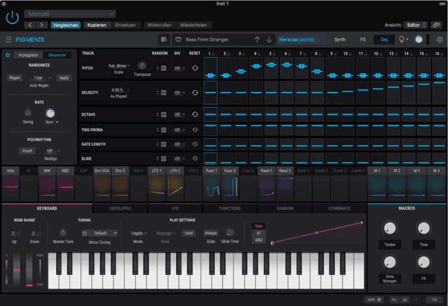Reset the Slide track
The width and height of the screenshot is (448, 306).
pos(195,158)
